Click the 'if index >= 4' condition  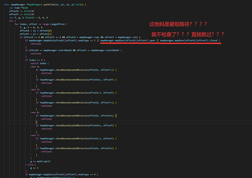35,60
